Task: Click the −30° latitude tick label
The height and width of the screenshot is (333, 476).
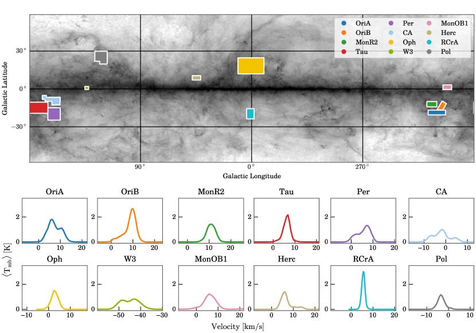Action: pos(19,127)
